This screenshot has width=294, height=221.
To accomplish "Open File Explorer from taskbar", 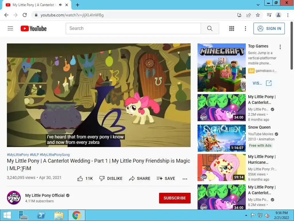I will 59,215.
